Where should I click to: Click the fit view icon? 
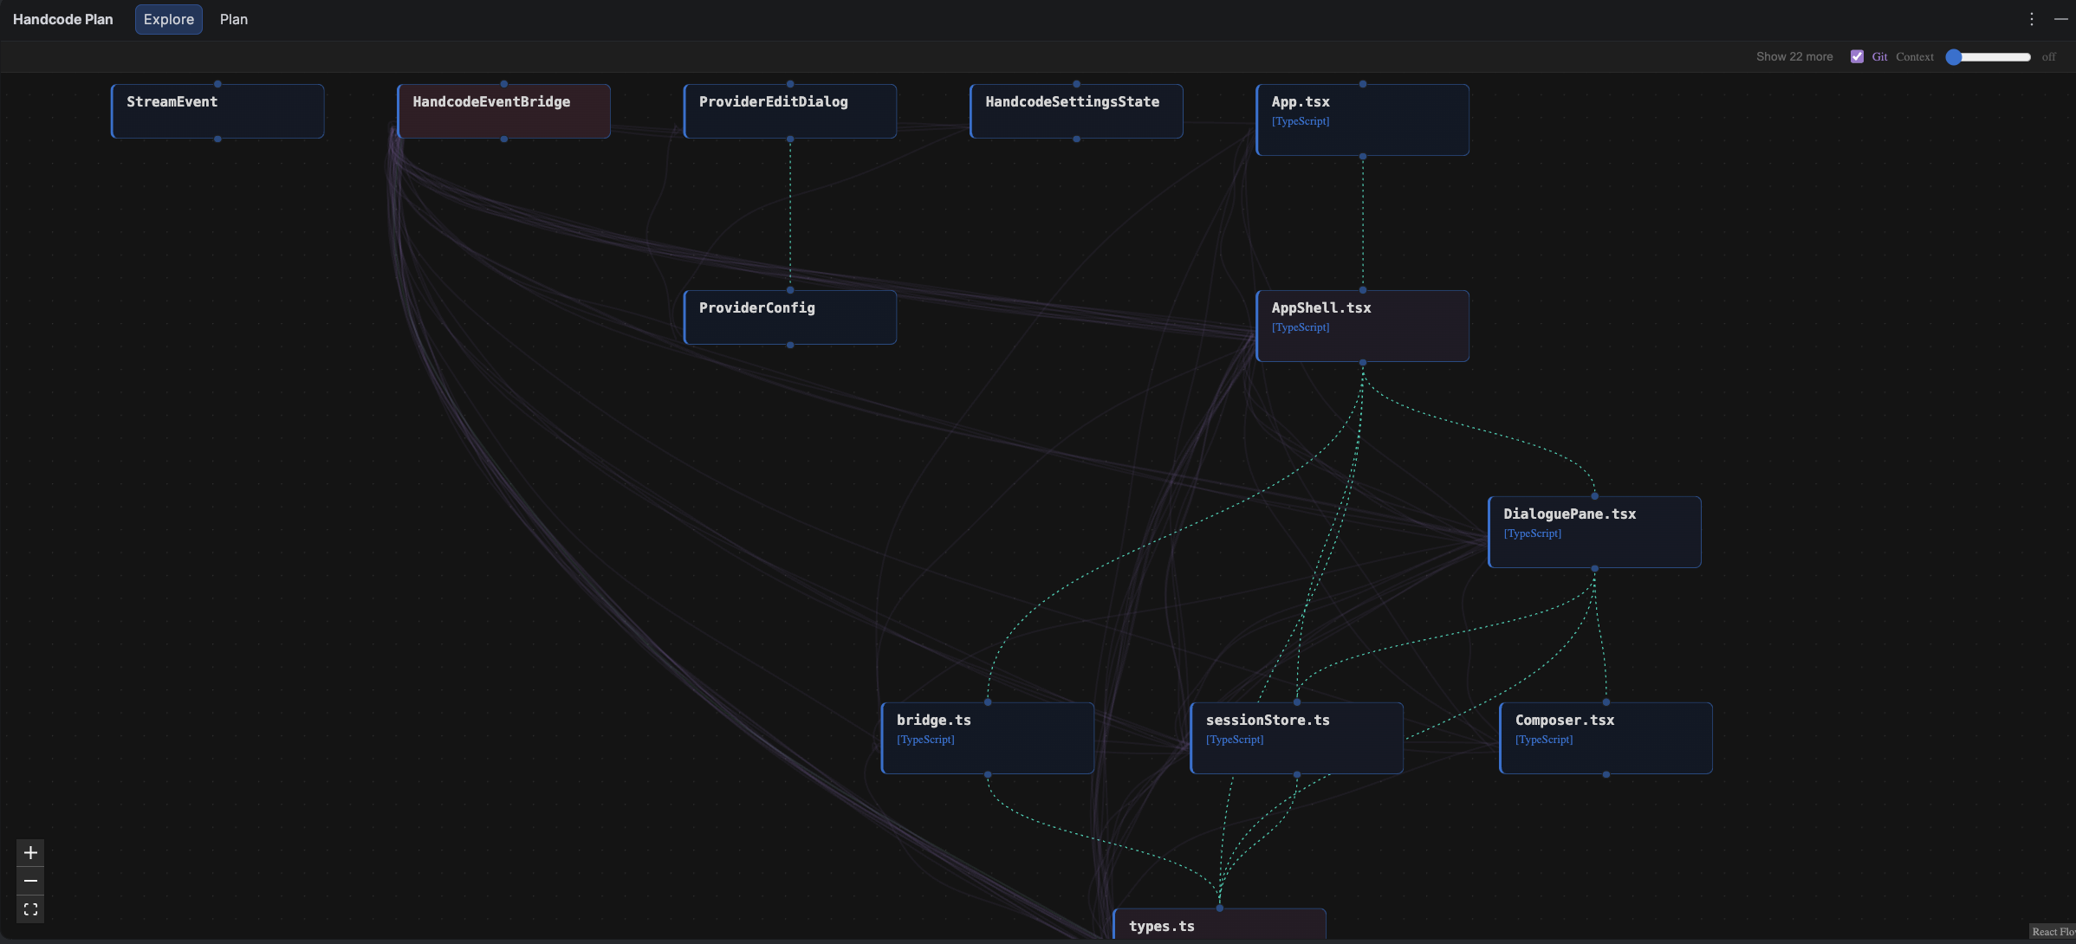[x=30, y=909]
